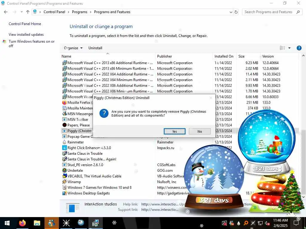Select Undertale program icon
Viewport: 306px width, 229px height.
(65, 170)
